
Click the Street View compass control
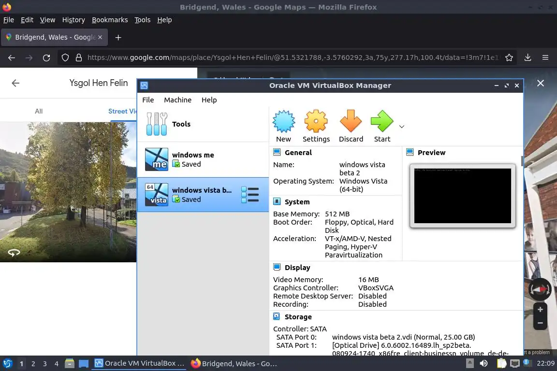[540, 289]
